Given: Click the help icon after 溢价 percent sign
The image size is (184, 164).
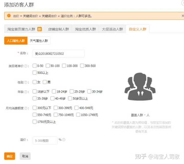Looking at the screenshot, I should (64, 140).
